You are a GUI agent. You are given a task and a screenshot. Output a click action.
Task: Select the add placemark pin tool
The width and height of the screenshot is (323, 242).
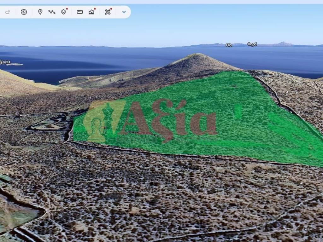click(x=40, y=12)
